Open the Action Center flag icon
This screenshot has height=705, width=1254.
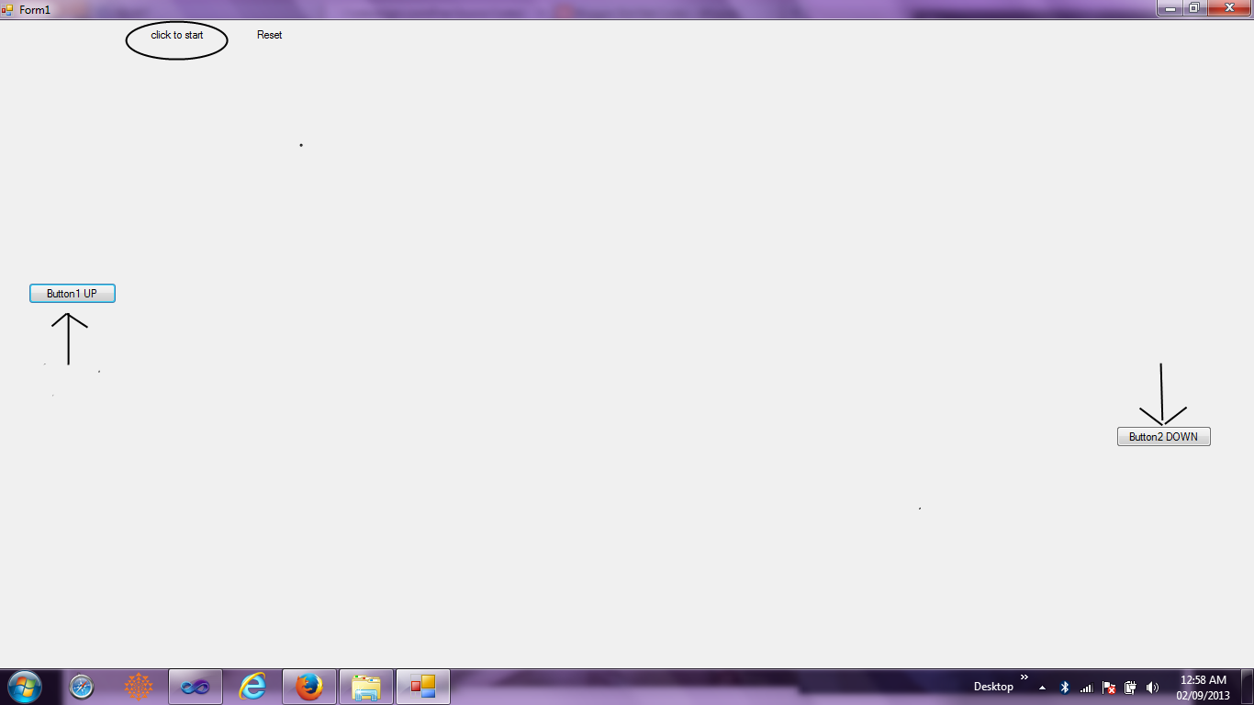(x=1109, y=687)
